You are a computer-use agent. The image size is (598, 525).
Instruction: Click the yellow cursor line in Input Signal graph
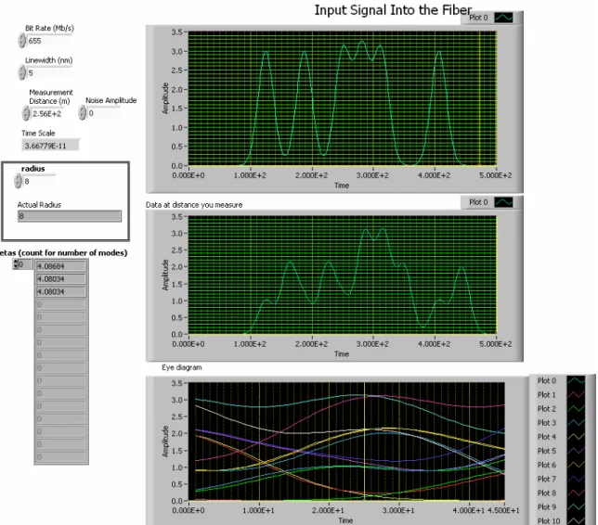tap(479, 98)
